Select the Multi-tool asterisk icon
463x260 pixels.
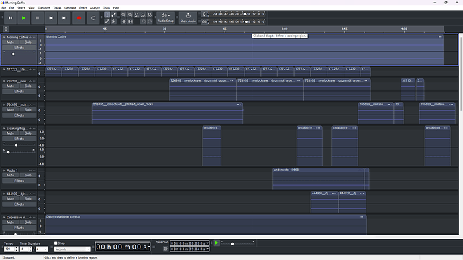(113, 21)
